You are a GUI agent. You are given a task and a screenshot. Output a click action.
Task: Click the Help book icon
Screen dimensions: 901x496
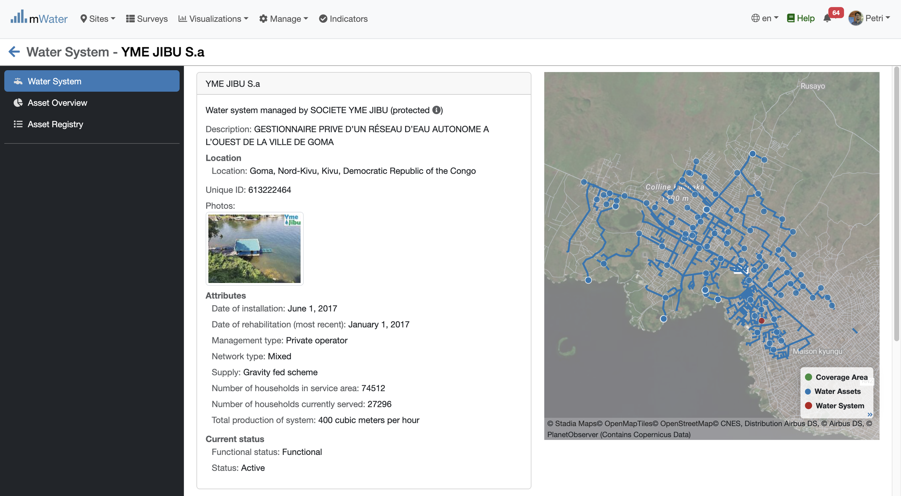(791, 18)
